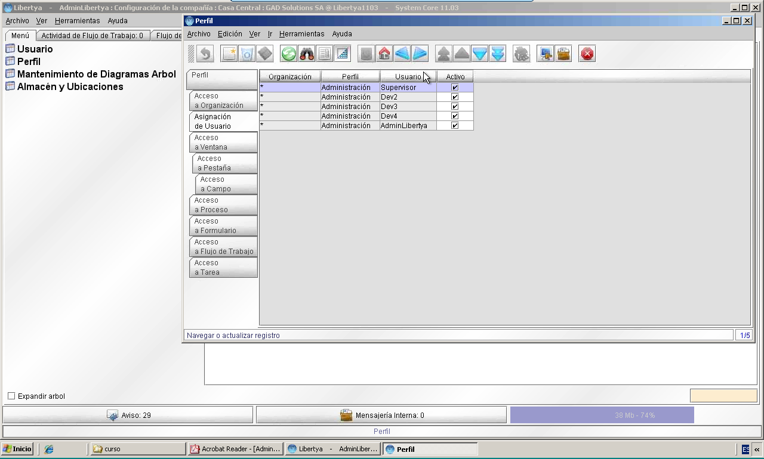Click the Mantenimiento de Diagramas Arbol icon
This screenshot has width=764, height=459.
pos(10,73)
